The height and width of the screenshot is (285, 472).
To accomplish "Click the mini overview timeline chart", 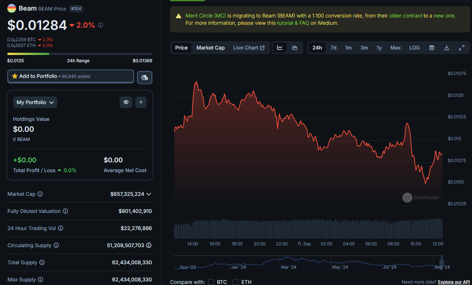I will click(308, 263).
